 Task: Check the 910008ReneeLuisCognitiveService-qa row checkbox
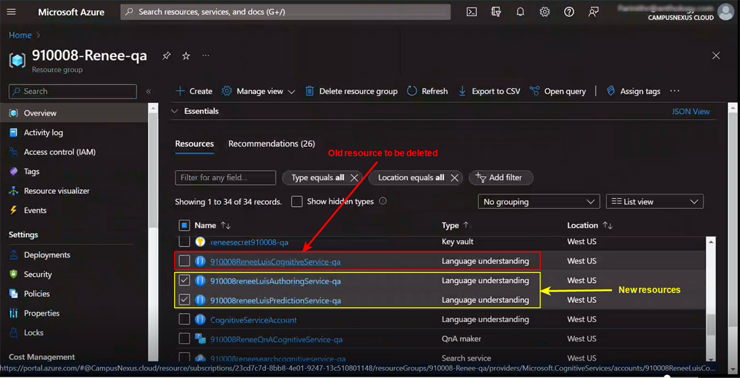coord(183,261)
